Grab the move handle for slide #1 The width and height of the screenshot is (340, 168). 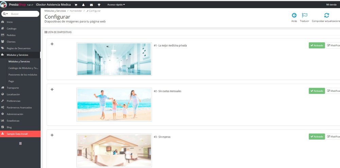tap(52, 44)
